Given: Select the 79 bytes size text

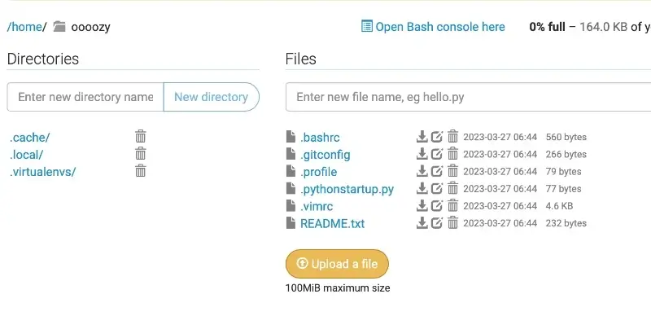Looking at the screenshot, I should click(x=563, y=171).
